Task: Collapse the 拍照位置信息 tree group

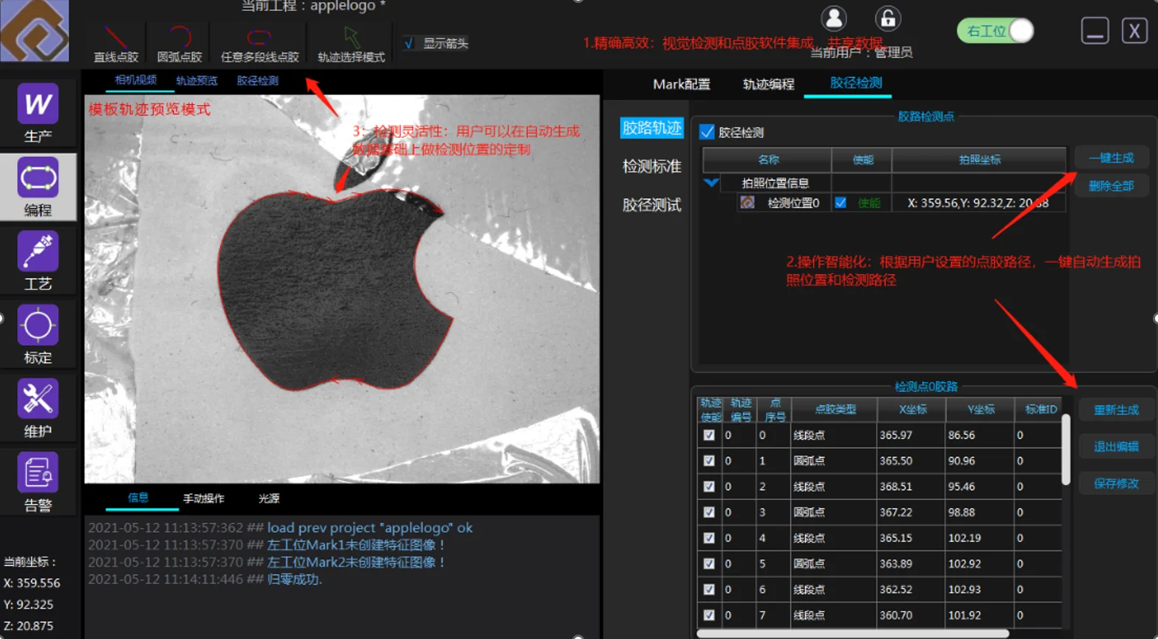Action: 711,182
